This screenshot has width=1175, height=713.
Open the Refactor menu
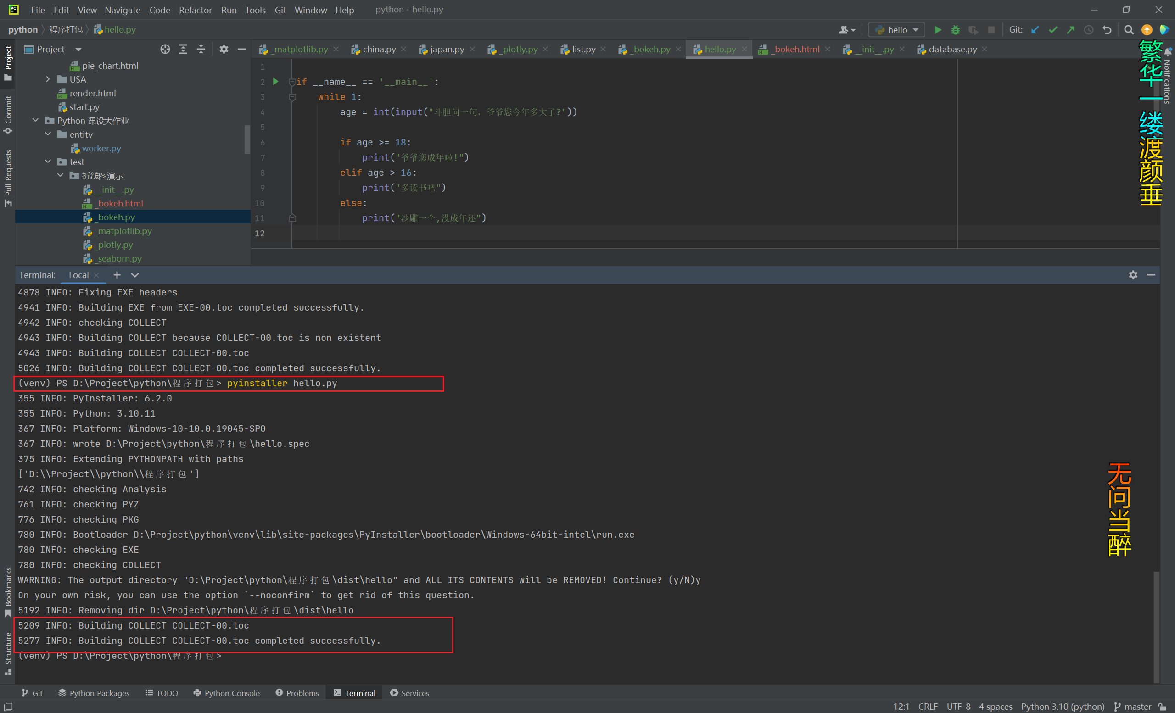(x=195, y=10)
